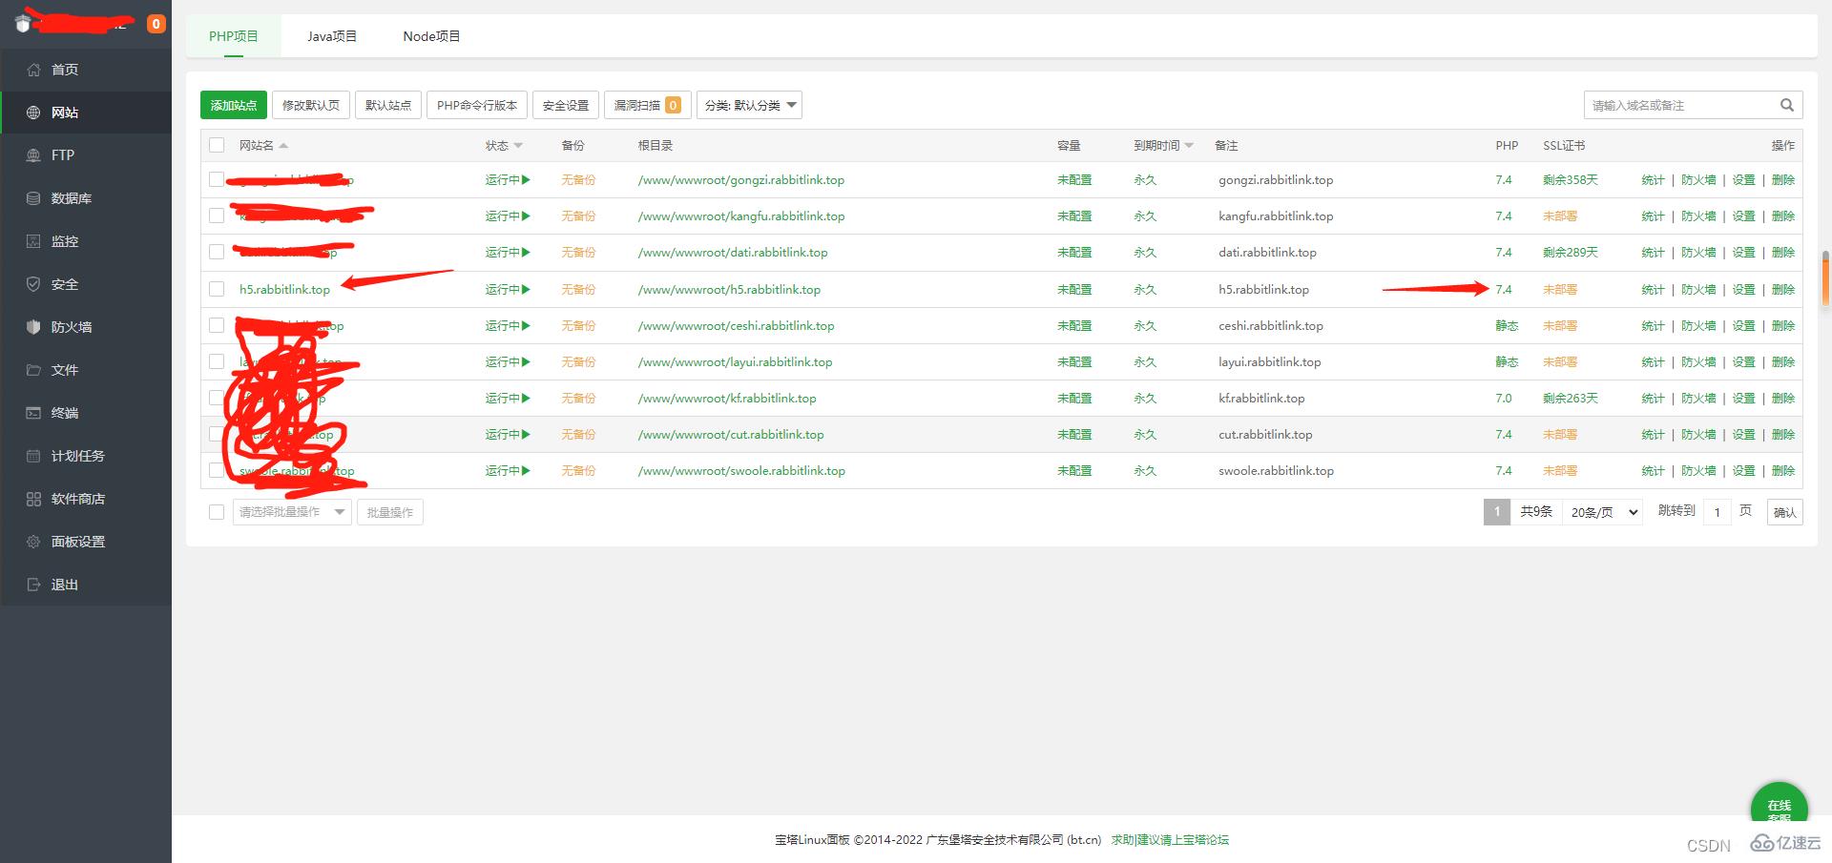The height and width of the screenshot is (863, 1832).
Task: Click 统计 for the dati.rabbitlink.top row
Action: [1653, 252]
